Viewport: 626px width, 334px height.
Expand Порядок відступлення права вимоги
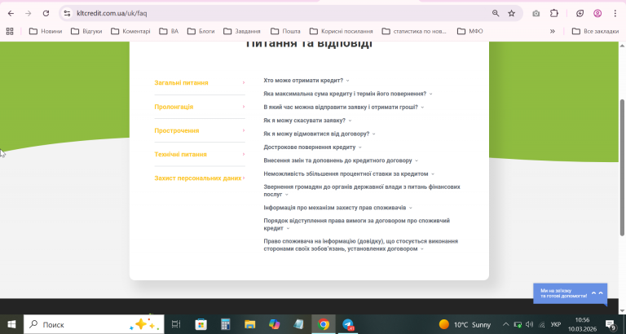coord(356,224)
